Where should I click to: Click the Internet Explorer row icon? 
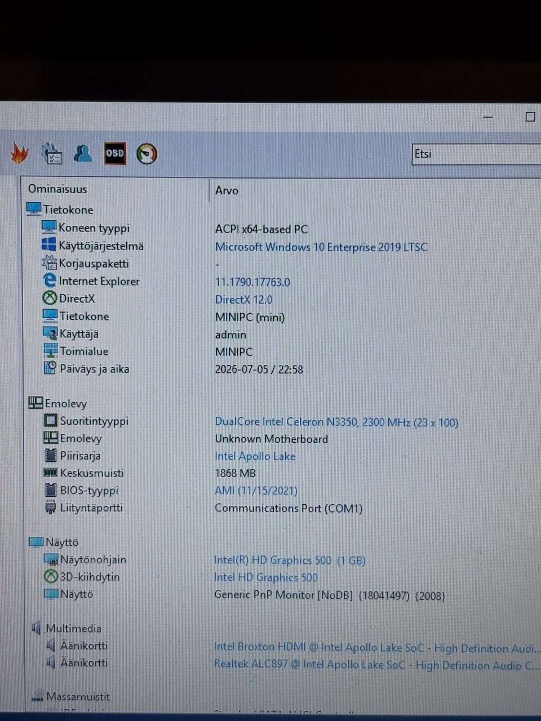coord(50,280)
